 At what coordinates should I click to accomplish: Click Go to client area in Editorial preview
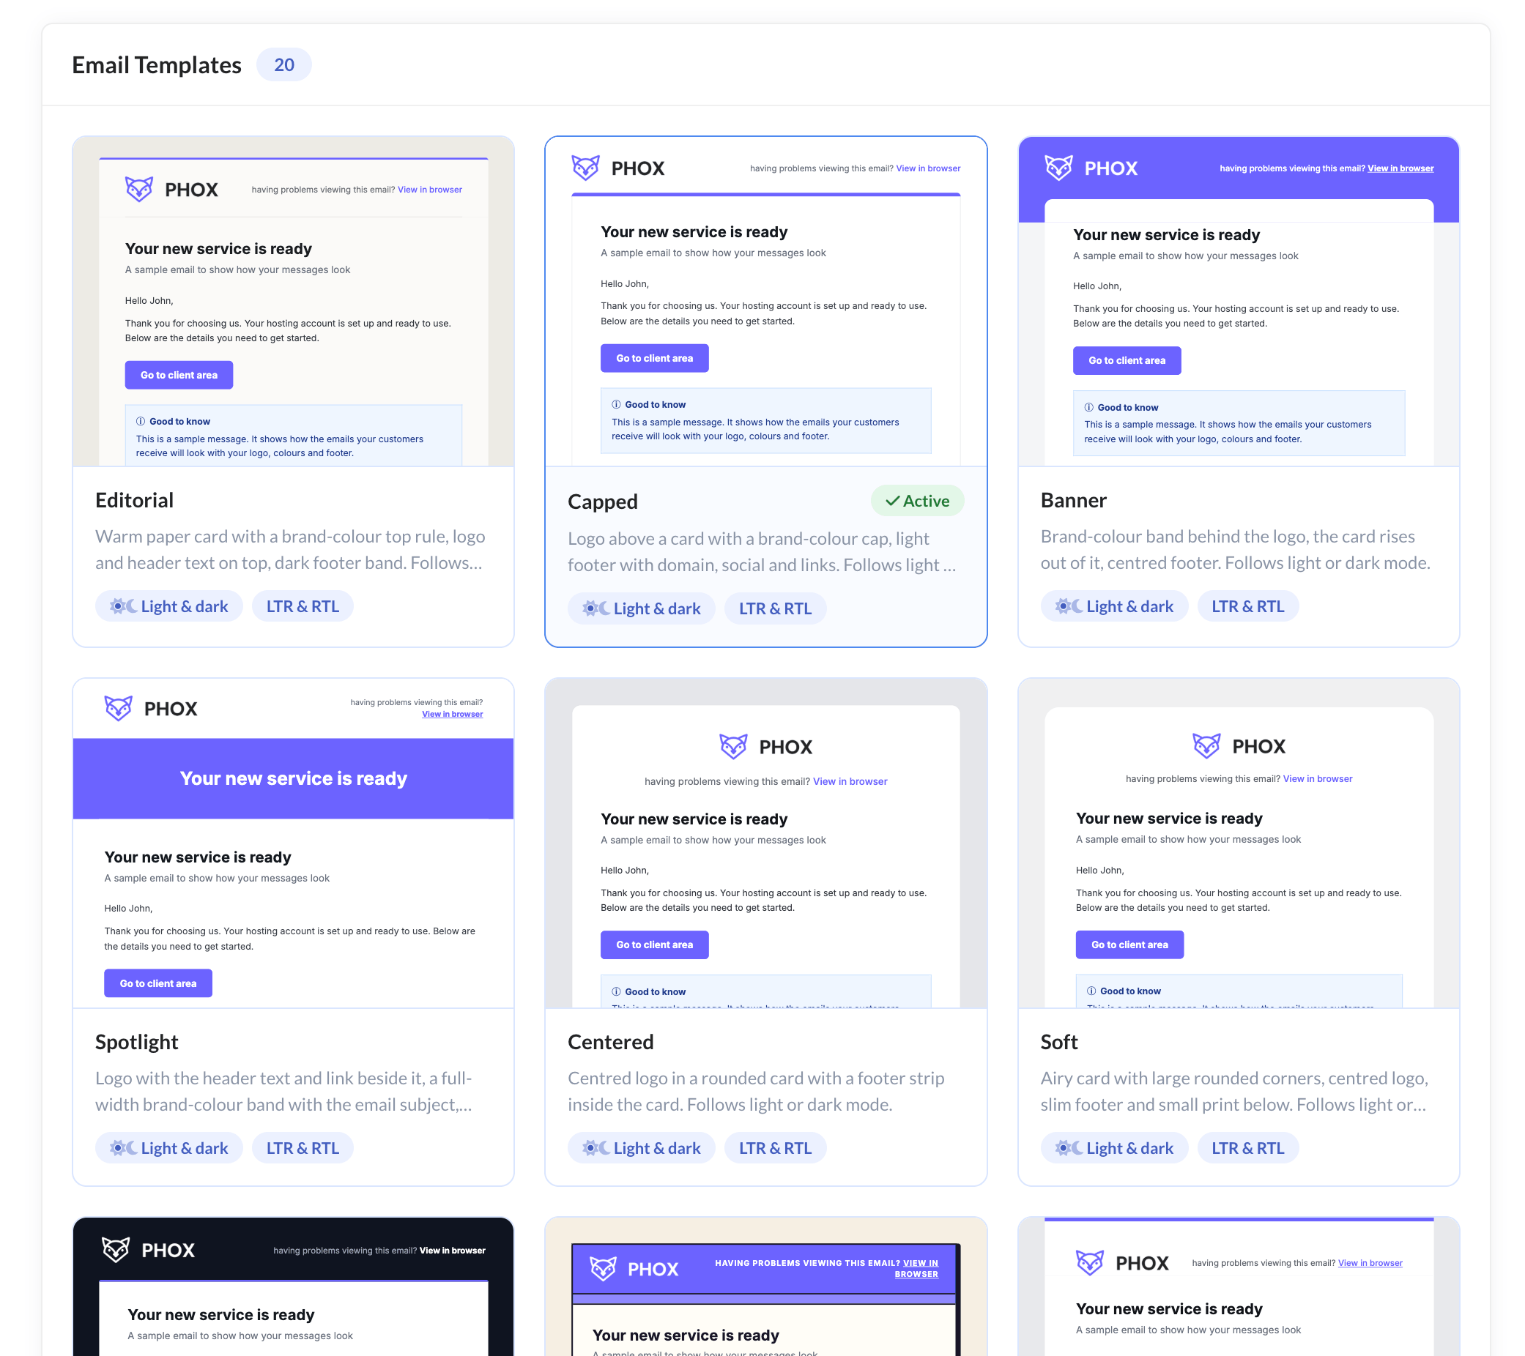[179, 375]
